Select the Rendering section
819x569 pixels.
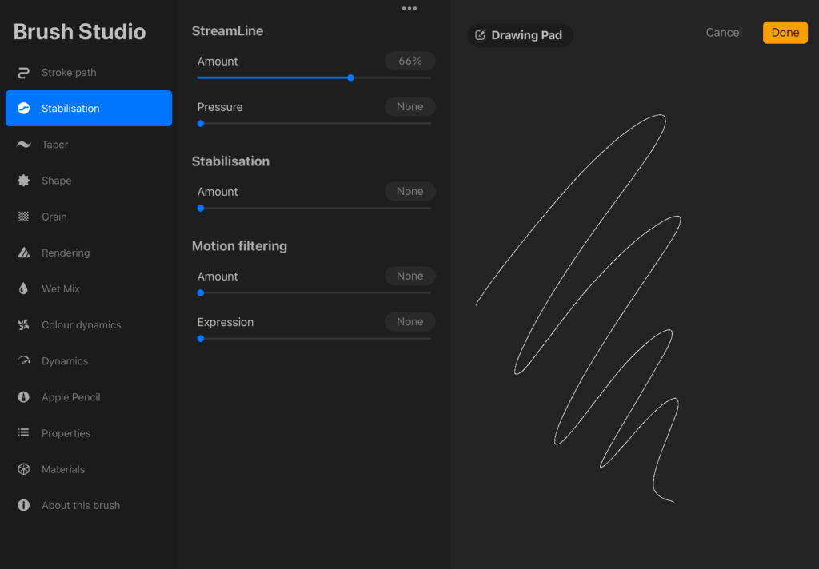point(89,253)
